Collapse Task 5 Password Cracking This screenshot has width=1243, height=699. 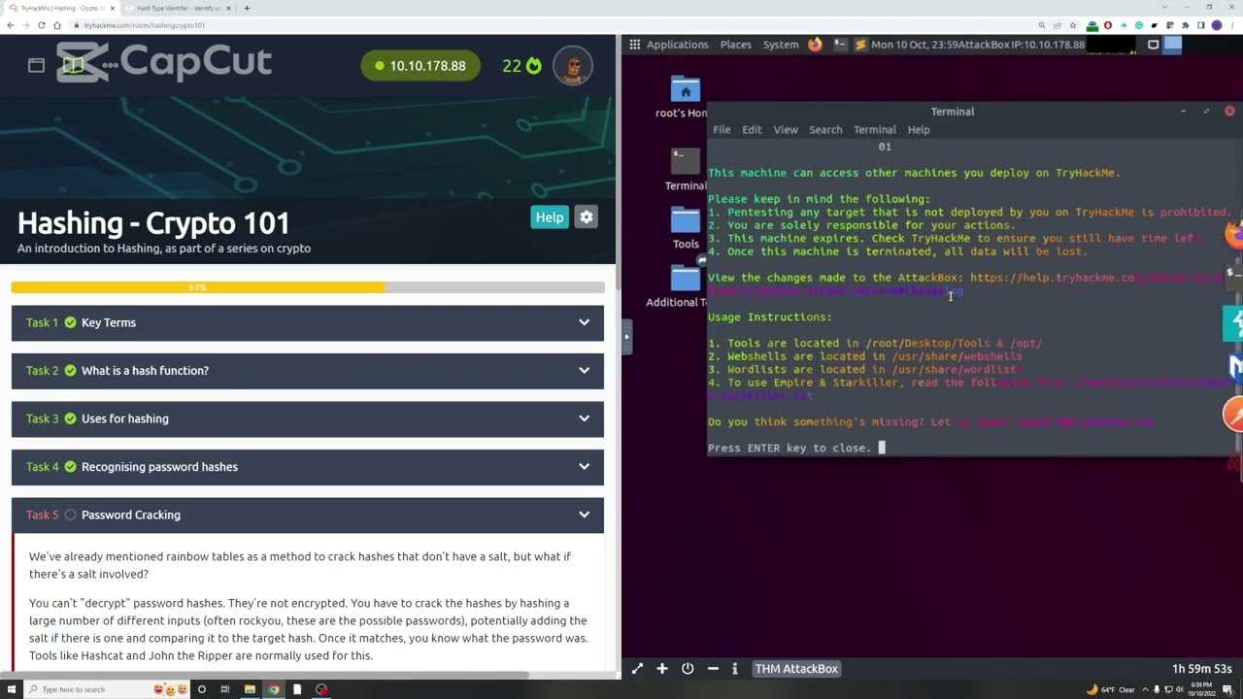[308, 515]
